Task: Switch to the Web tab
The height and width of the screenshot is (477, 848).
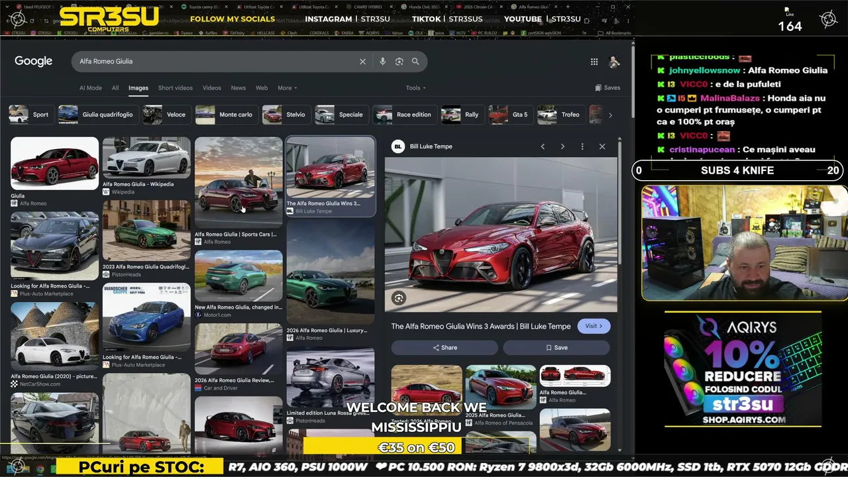Action: click(262, 87)
